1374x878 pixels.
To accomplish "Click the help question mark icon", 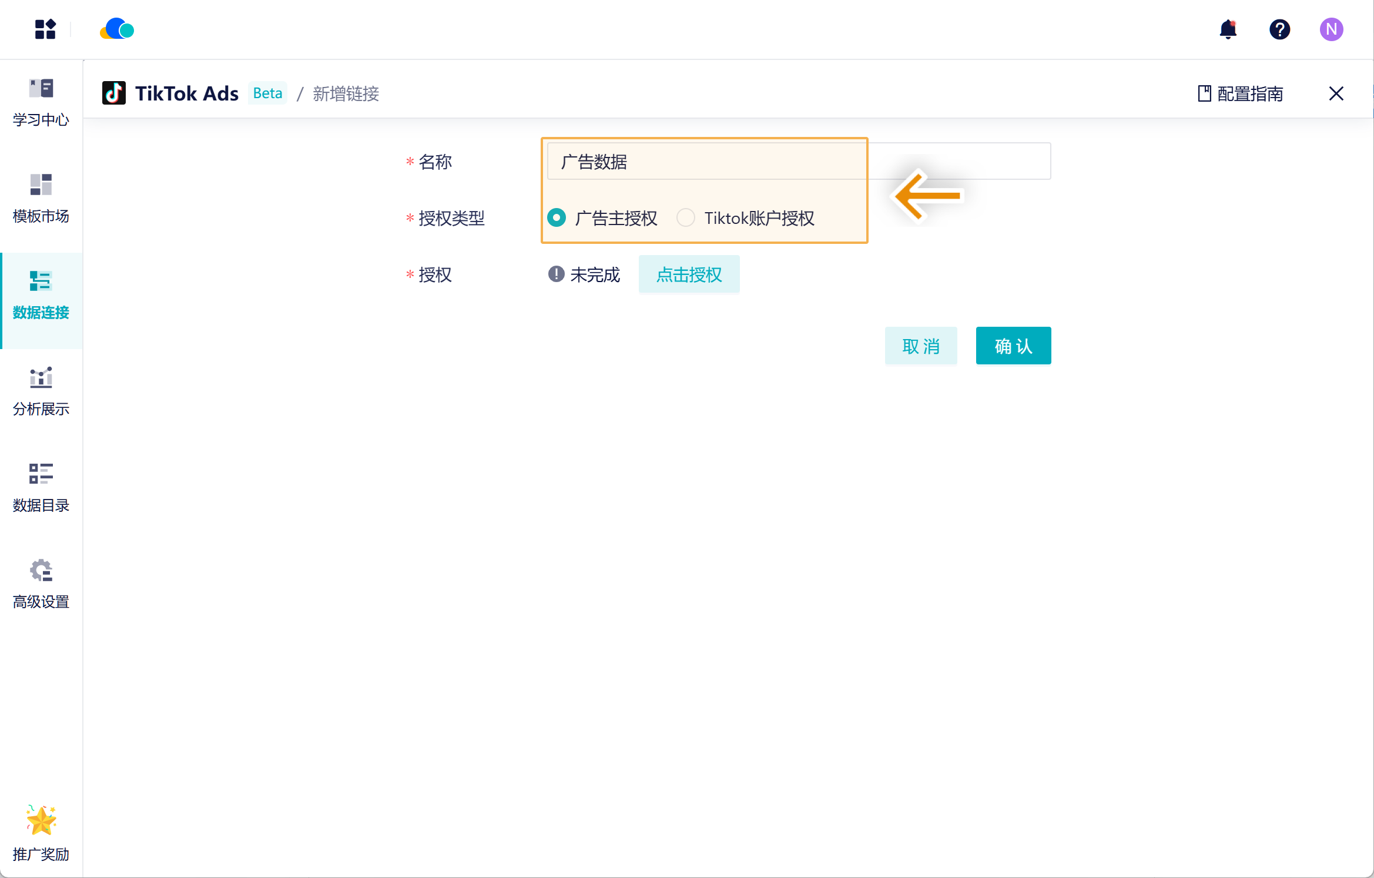I will pos(1279,29).
